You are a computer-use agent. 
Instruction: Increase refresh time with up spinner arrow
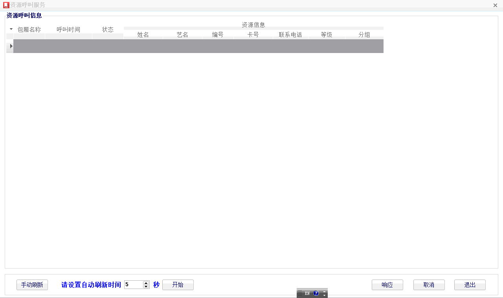pos(146,283)
